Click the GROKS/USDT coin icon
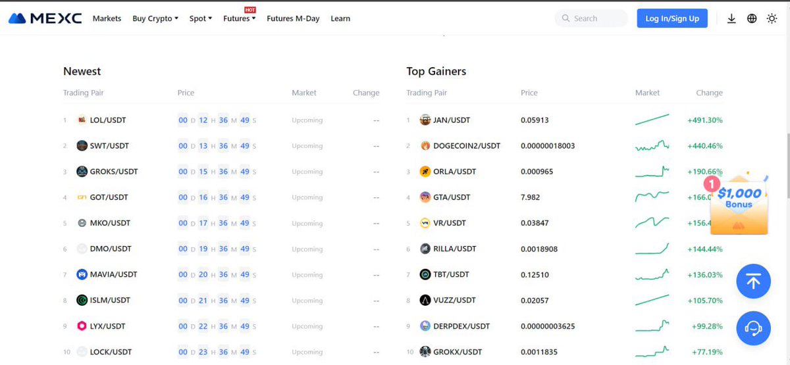The height and width of the screenshot is (365, 790). click(x=82, y=172)
